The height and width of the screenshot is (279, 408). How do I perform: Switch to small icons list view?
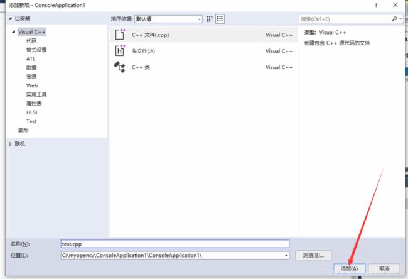220,19
